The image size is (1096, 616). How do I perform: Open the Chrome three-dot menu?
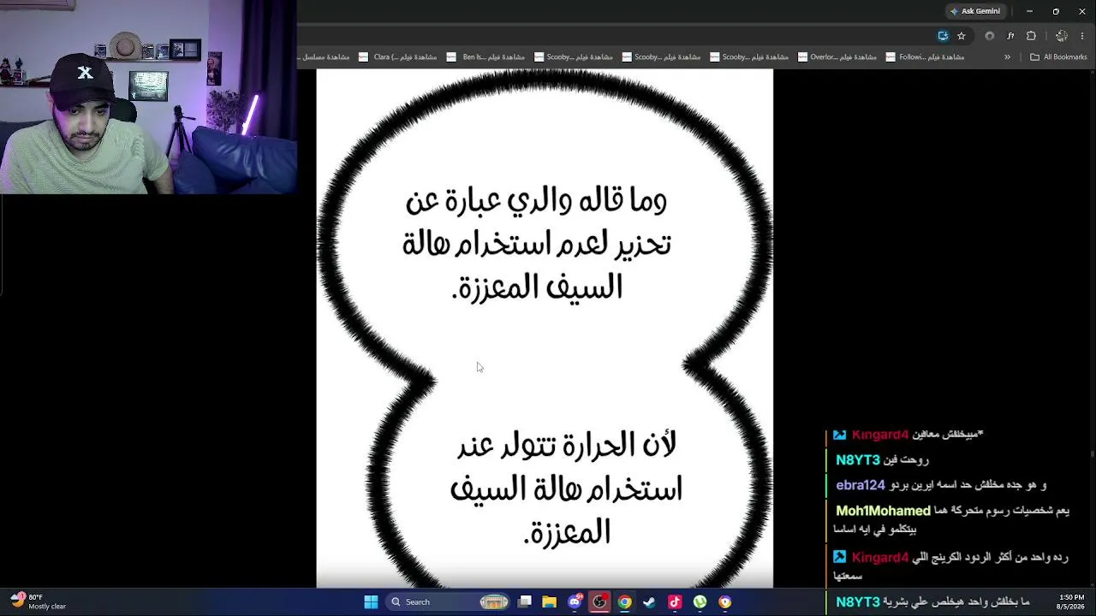pyautogui.click(x=1082, y=36)
